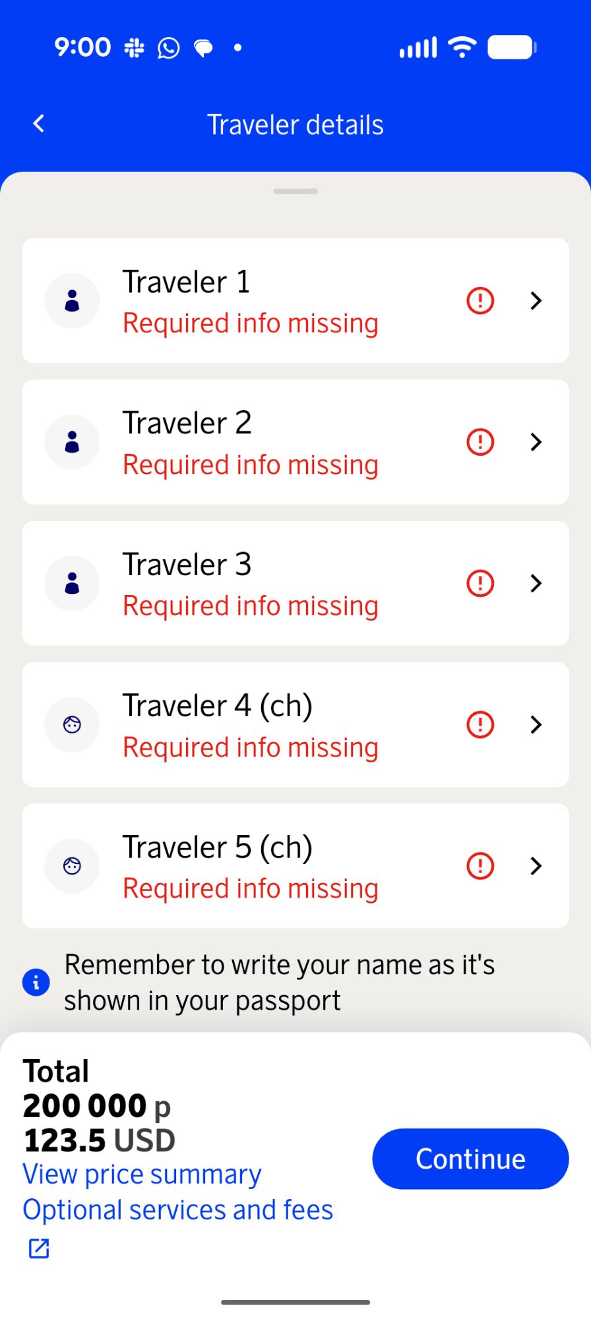Tap the back arrow icon
The height and width of the screenshot is (1319, 591).
(x=40, y=123)
